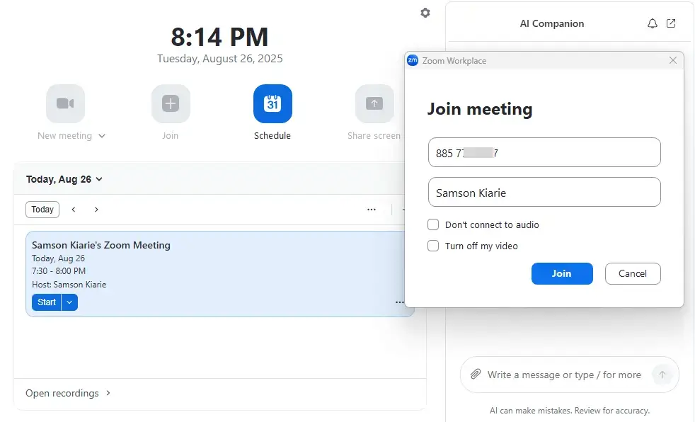Screen dimensions: 695x422
Task: Cancel the Join meeting dialog
Action: coord(632,273)
